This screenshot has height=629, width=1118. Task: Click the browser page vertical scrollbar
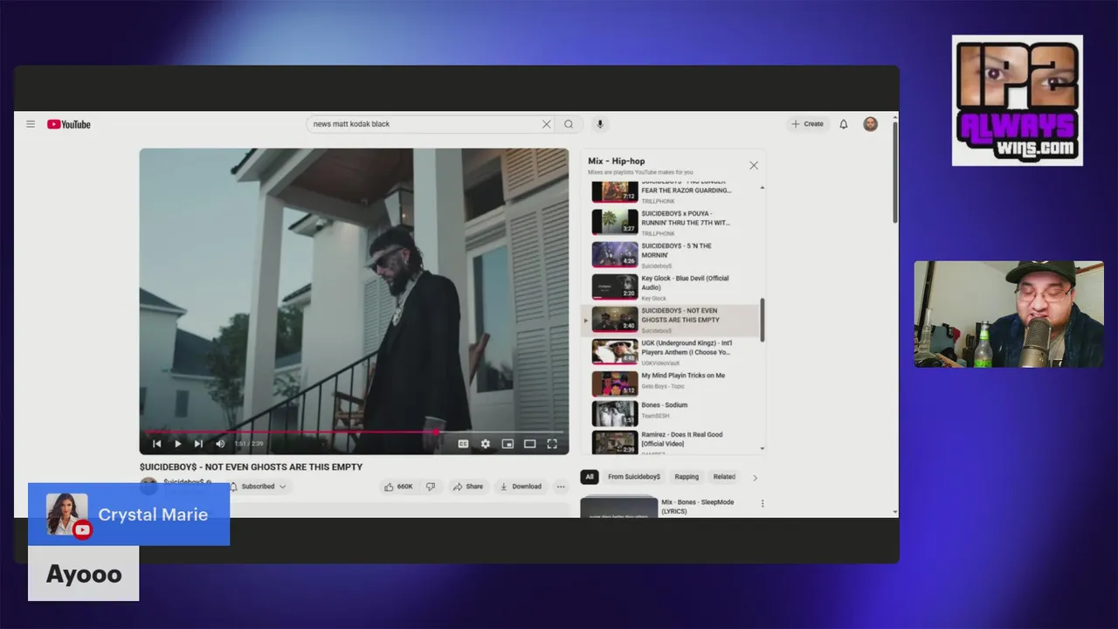(895, 172)
